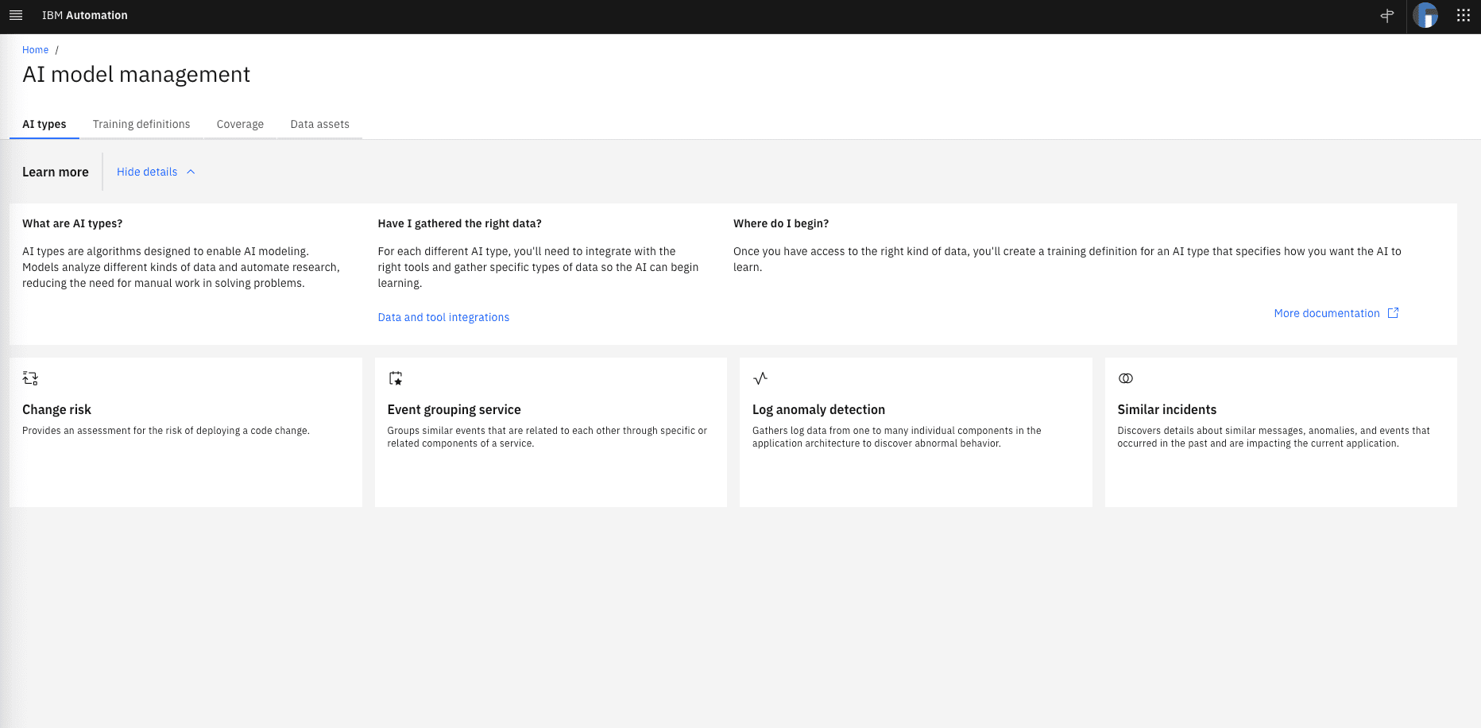Select the Data assets tab

click(x=319, y=124)
